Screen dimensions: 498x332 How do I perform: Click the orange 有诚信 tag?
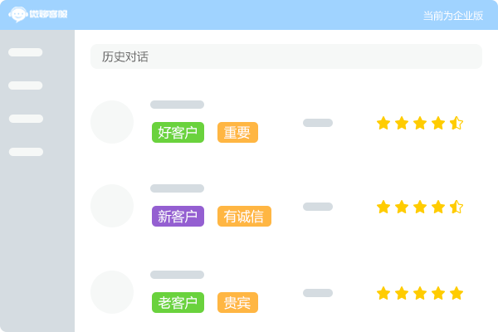tap(244, 217)
